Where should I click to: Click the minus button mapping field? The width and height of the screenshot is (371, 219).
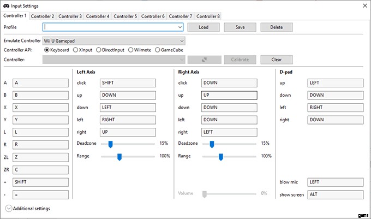tap(40, 194)
